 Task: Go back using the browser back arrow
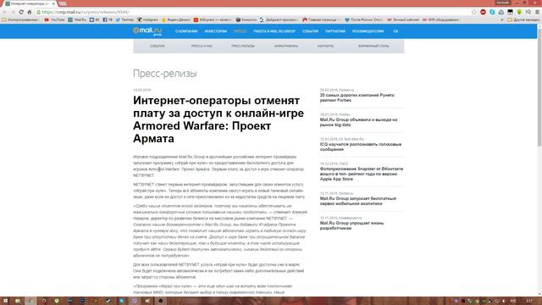tap(5, 12)
